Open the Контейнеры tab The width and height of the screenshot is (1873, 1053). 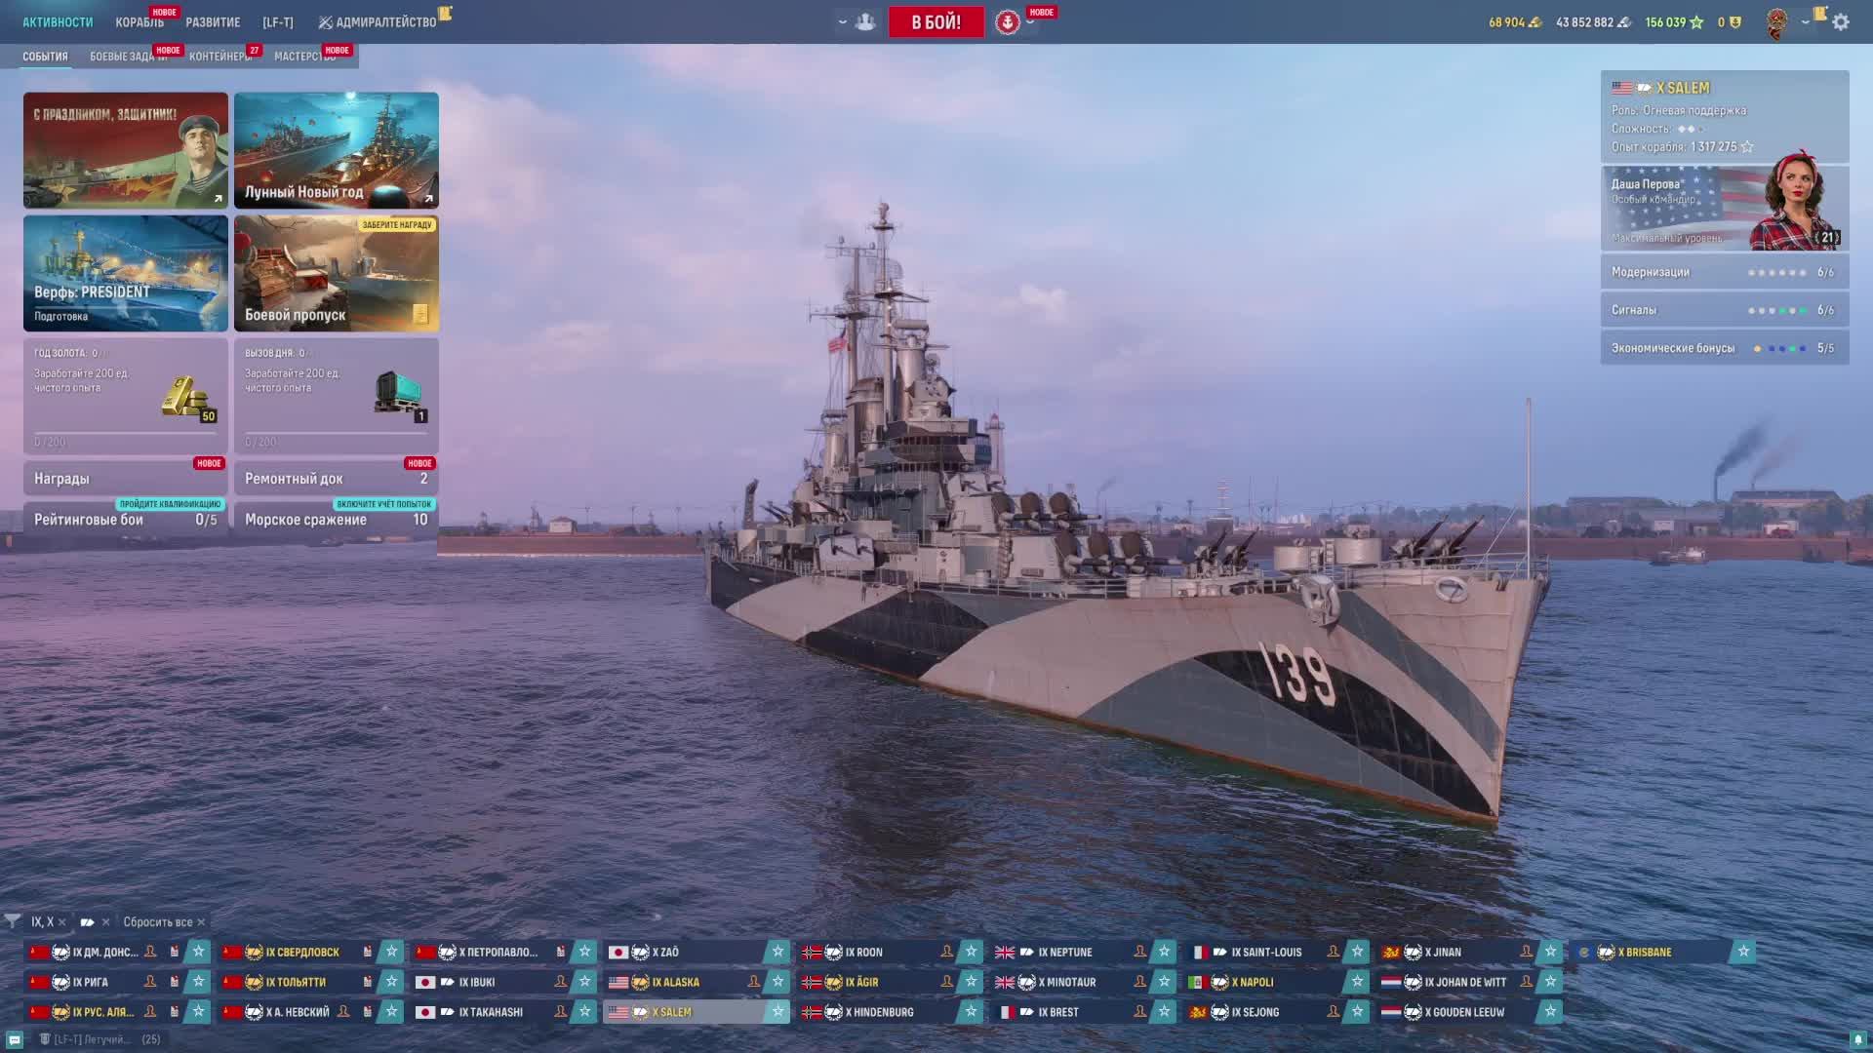click(x=219, y=57)
